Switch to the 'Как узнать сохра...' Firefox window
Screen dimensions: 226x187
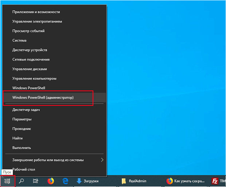click(x=186, y=181)
